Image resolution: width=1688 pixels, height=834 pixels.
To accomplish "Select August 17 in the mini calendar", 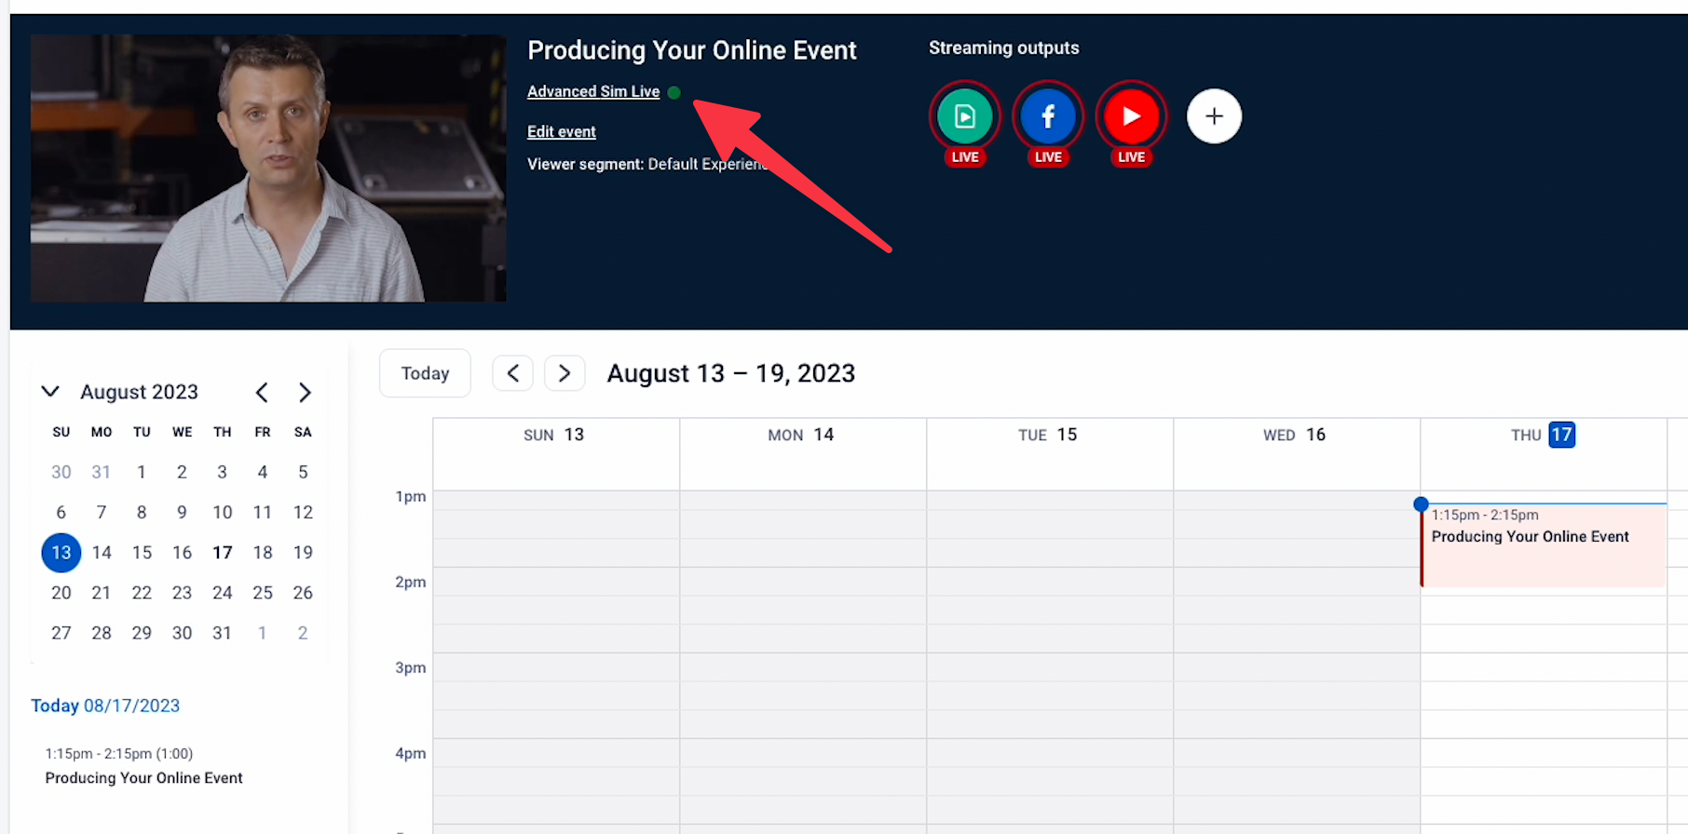I will [222, 553].
